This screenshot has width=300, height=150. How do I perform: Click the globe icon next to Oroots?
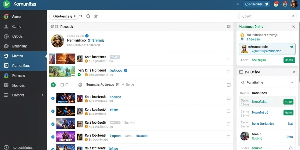point(6,36)
